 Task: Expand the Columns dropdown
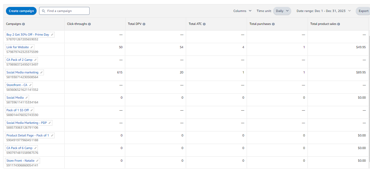coord(242,11)
